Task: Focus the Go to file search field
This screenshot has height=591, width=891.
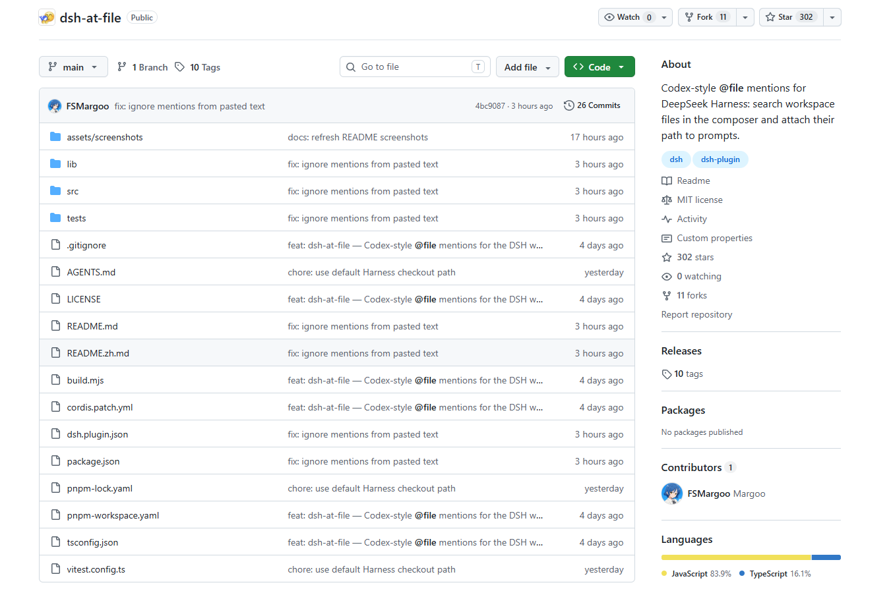Action: click(x=415, y=67)
